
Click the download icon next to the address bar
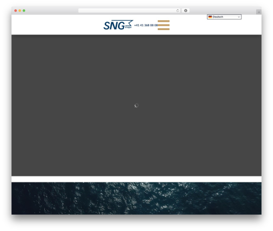[x=186, y=10]
